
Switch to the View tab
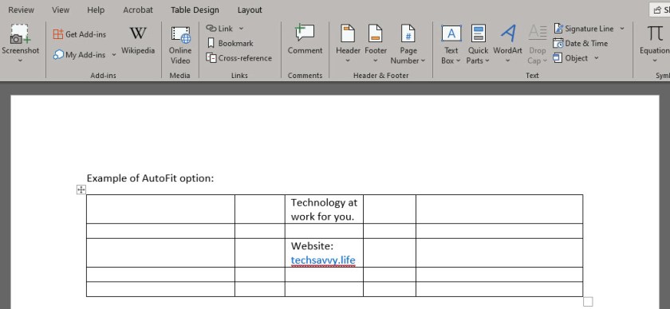[x=61, y=10]
